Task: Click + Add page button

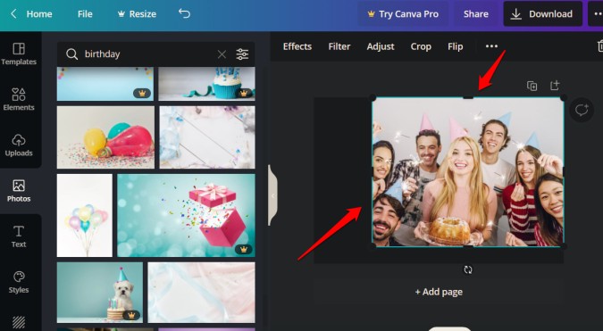Action: [439, 292]
